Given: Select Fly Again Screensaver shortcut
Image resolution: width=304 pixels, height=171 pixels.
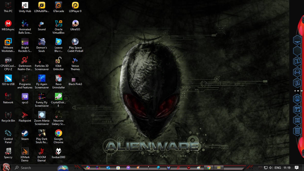Looking at the screenshot, I should pyautogui.click(x=42, y=82).
